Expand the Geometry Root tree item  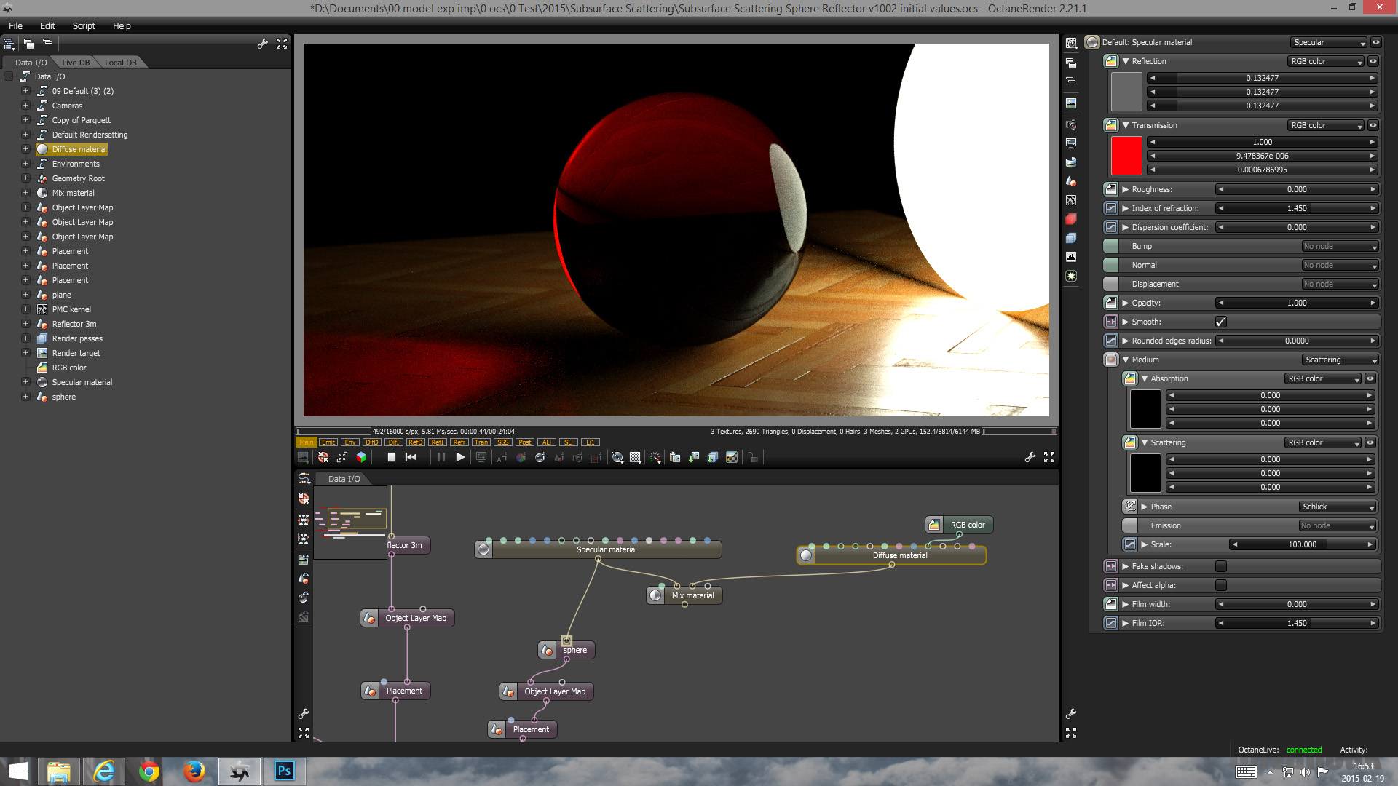(25, 178)
